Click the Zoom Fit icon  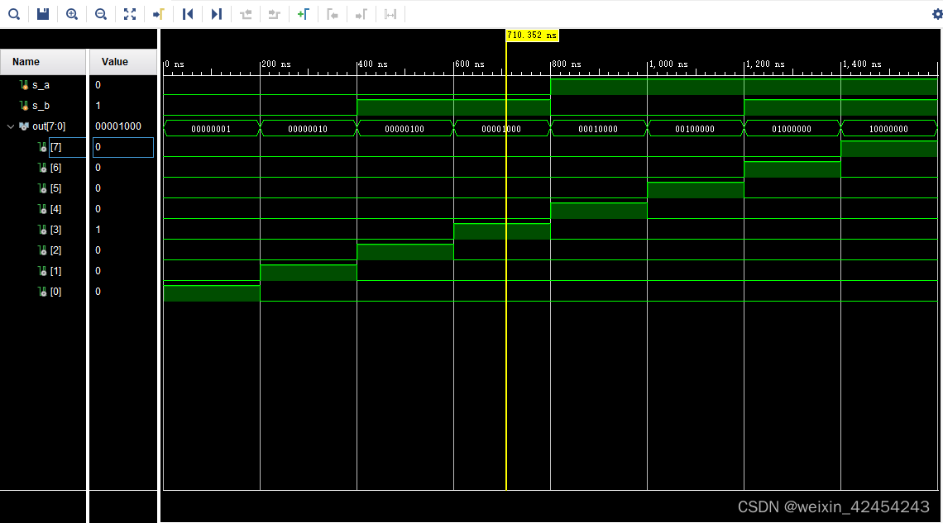pyautogui.click(x=129, y=14)
